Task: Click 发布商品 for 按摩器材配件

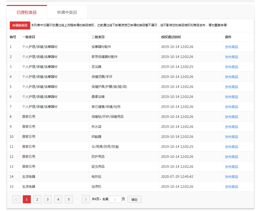Action: tap(231, 47)
